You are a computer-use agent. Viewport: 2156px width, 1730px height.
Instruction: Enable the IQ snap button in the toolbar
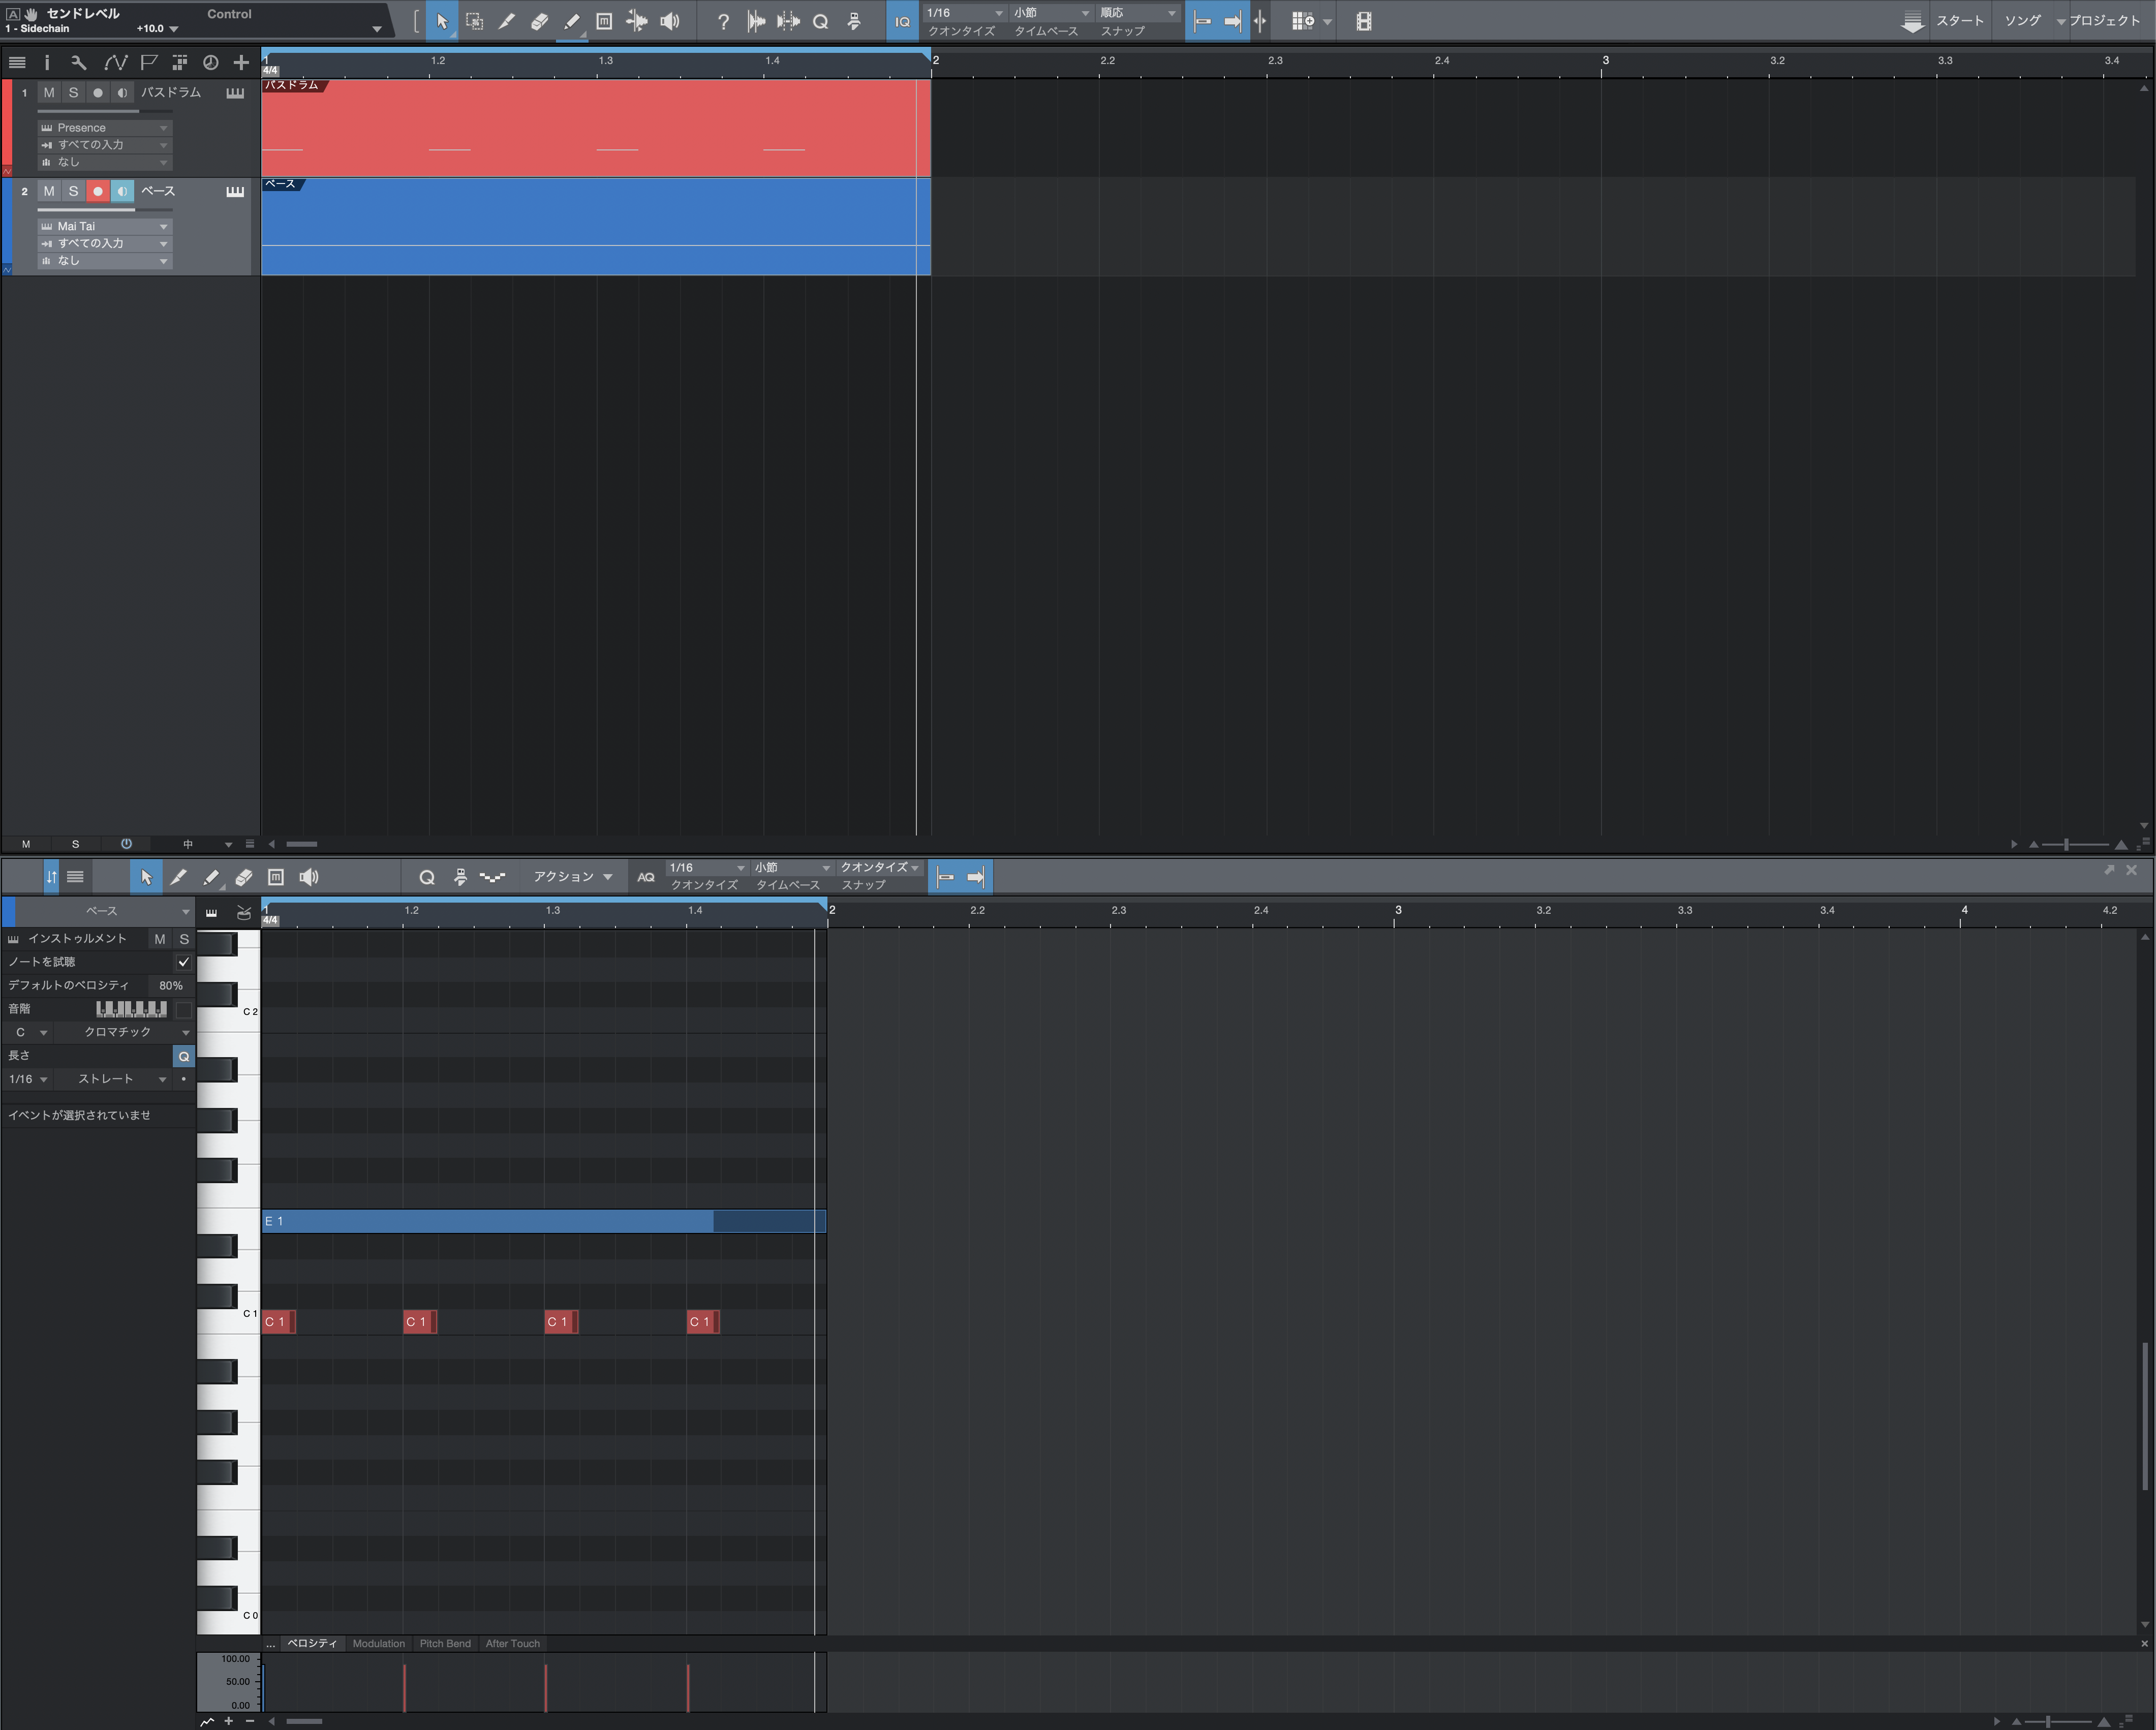[x=902, y=21]
